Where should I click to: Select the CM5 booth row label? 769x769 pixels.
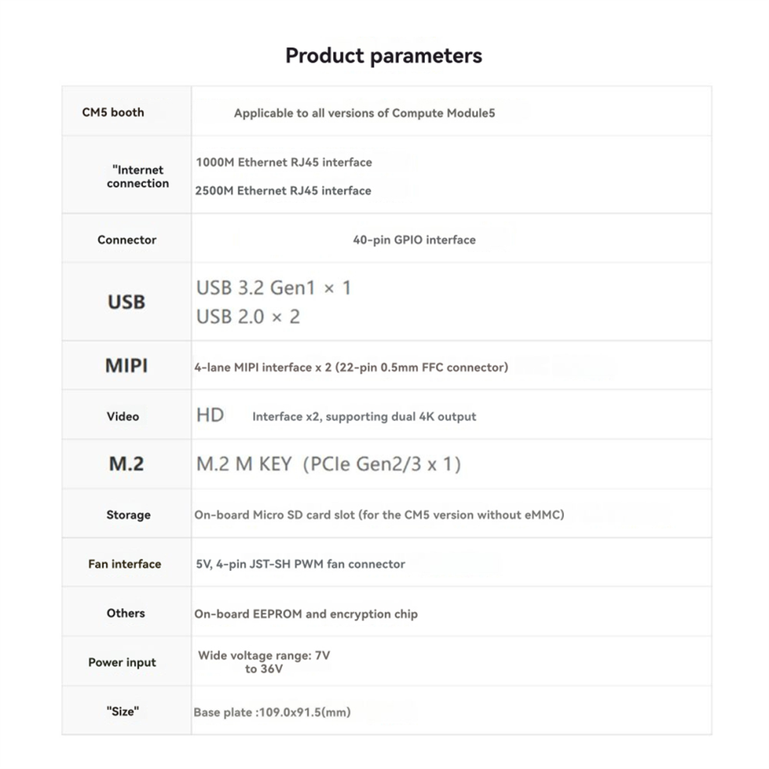pyautogui.click(x=113, y=113)
